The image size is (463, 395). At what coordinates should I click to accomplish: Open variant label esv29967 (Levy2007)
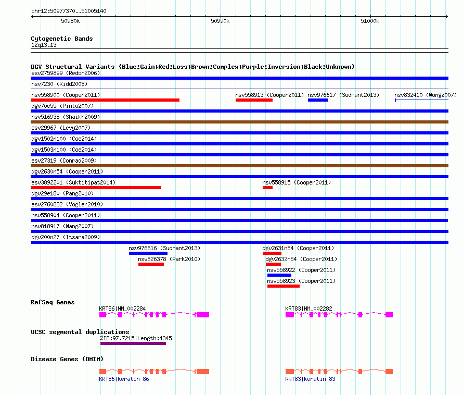point(61,128)
